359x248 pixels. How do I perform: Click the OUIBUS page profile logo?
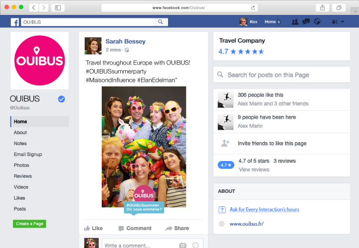[39, 61]
